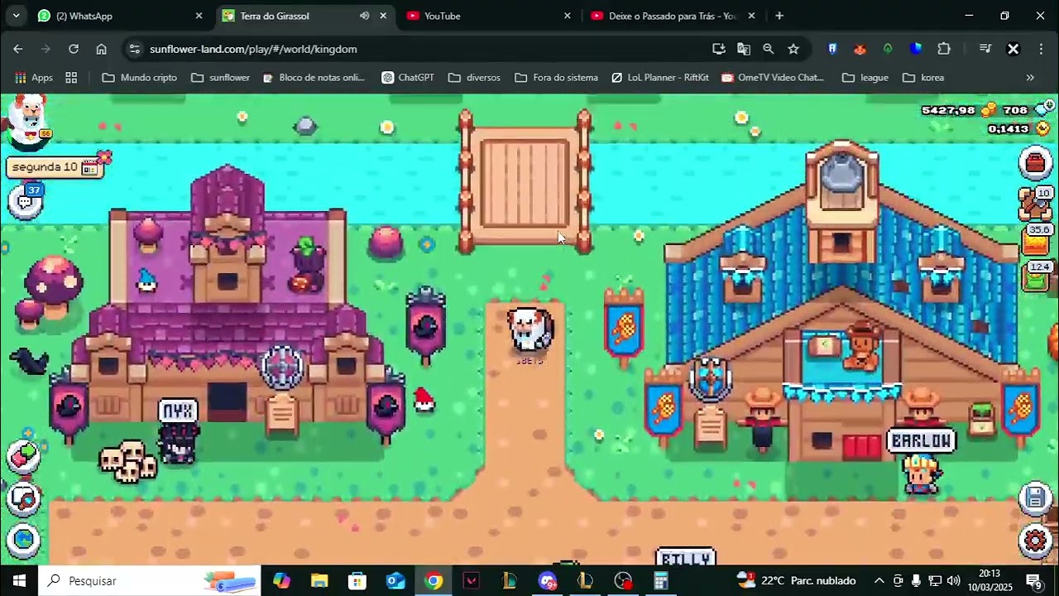This screenshot has height=596, width=1059.
Task: Open the sunflower bookmark folder
Action: pos(220,78)
